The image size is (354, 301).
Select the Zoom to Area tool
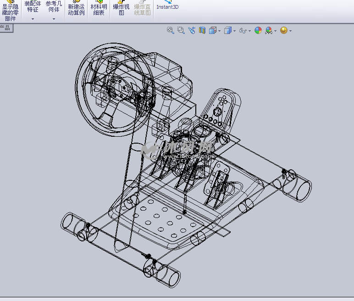pos(181,30)
